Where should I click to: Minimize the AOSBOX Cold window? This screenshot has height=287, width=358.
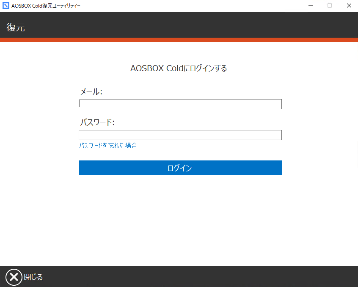311,6
